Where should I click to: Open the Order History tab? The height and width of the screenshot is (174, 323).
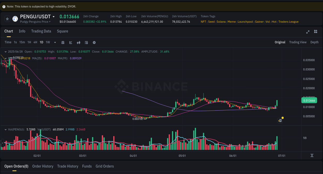click(43, 166)
